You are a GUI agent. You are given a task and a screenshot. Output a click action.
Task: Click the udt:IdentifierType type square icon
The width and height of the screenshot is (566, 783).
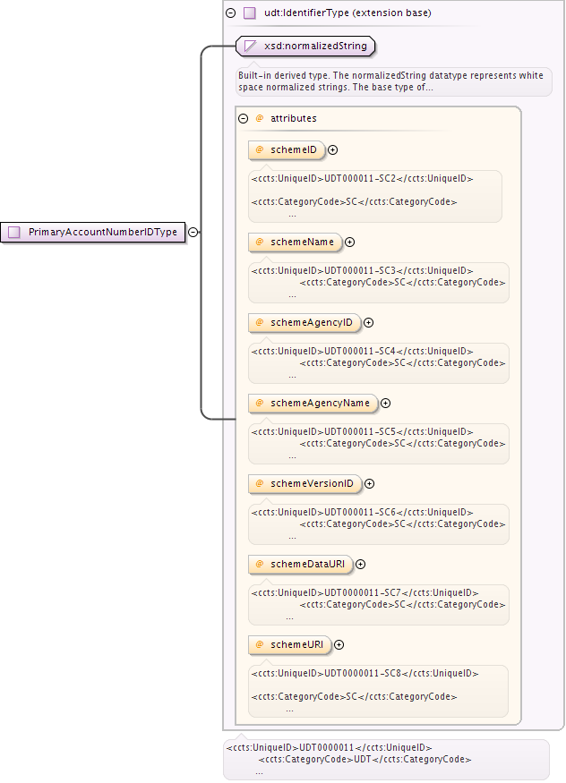[x=250, y=13]
